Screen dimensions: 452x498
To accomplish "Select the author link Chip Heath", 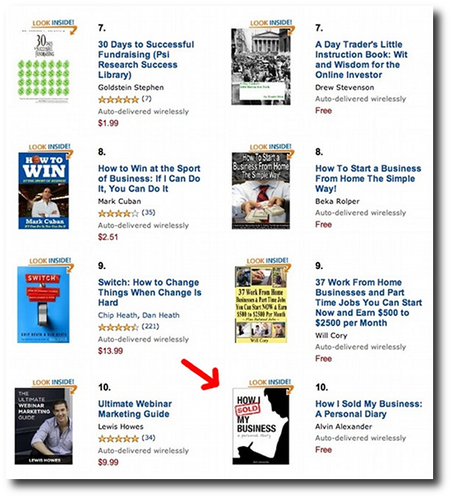I will [118, 315].
